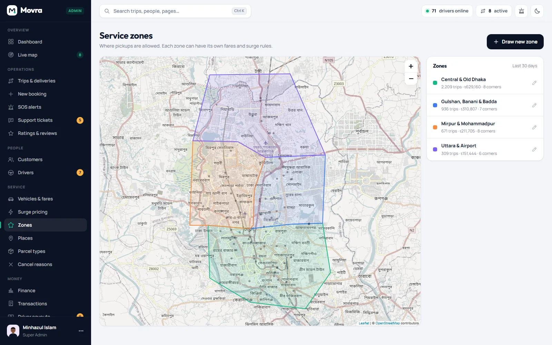Open Live map icon in sidebar
This screenshot has width=552, height=345.
coord(11,55)
